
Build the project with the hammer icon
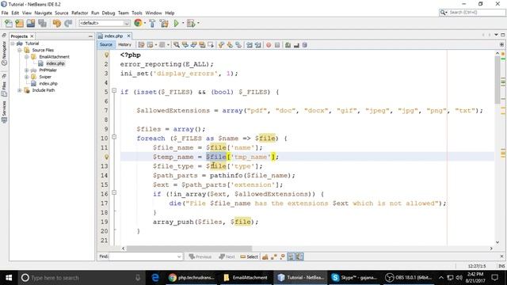[152, 23]
